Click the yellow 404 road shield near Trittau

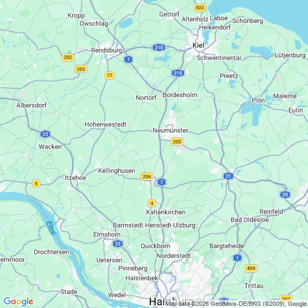click(x=251, y=268)
